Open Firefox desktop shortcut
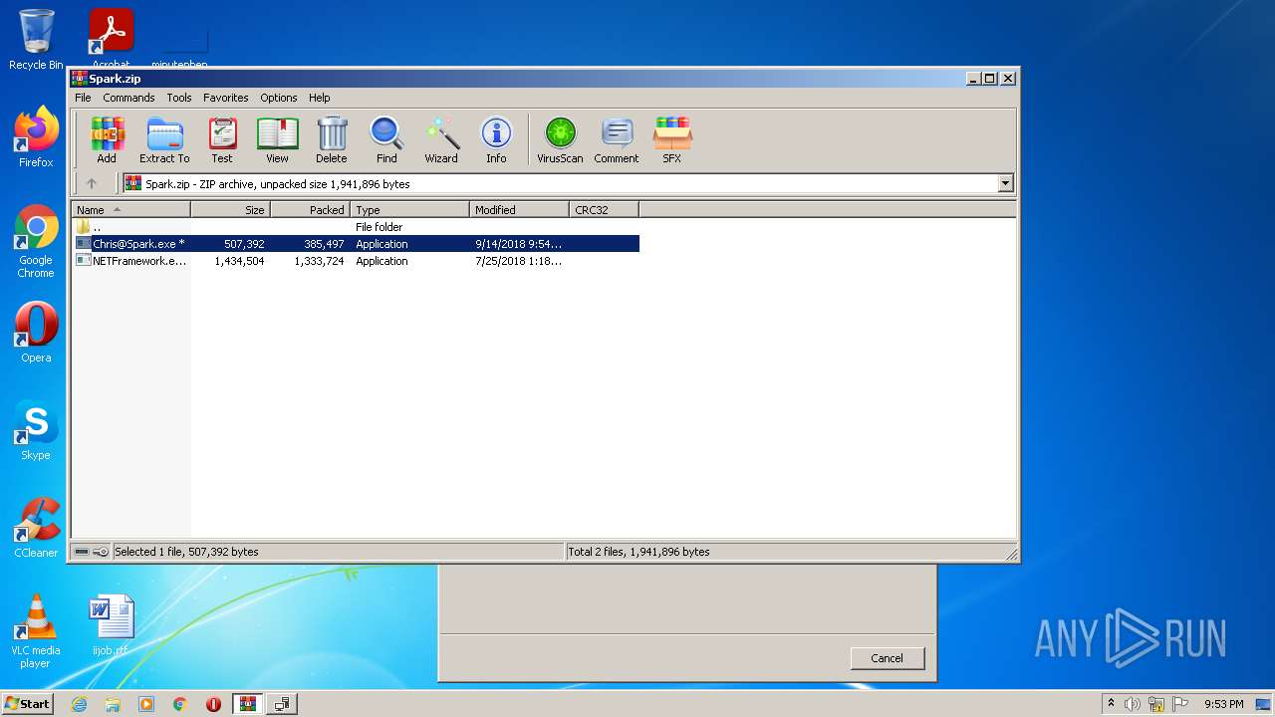The image size is (1275, 717). point(36,137)
